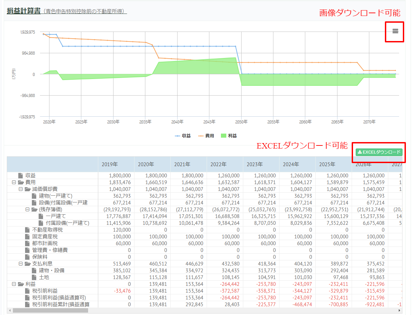Click the 支払利息 folder icon
413x315 pixels.
(x=28, y=264)
